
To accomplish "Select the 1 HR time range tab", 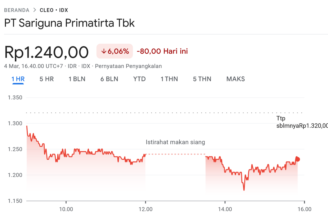I will 18,79.
